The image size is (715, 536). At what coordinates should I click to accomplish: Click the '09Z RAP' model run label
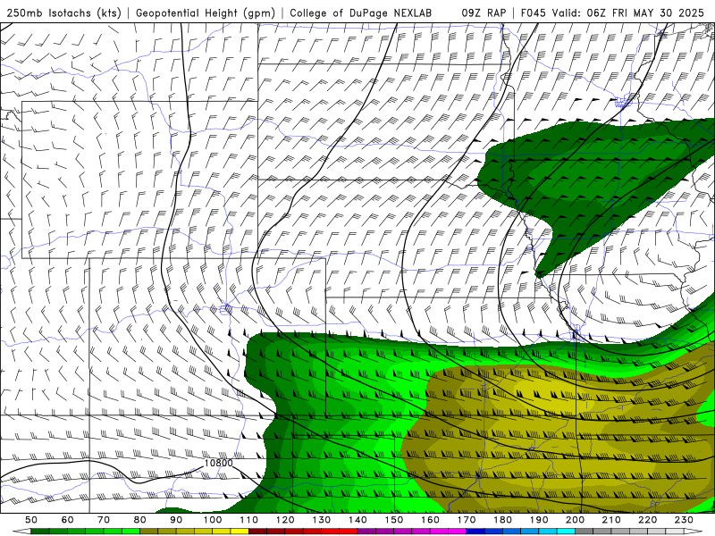tap(484, 13)
